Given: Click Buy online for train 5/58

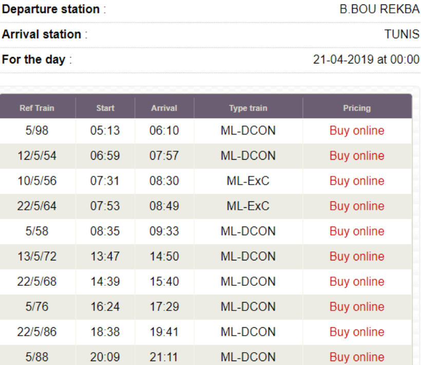Looking at the screenshot, I should click(357, 231).
